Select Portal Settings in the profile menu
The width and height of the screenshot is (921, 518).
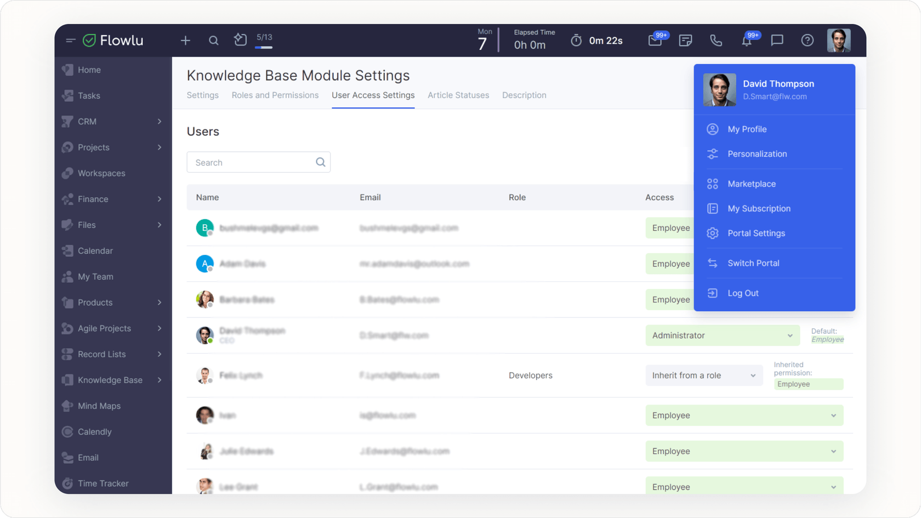point(756,233)
